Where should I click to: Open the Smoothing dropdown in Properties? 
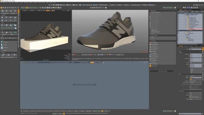coord(195,81)
